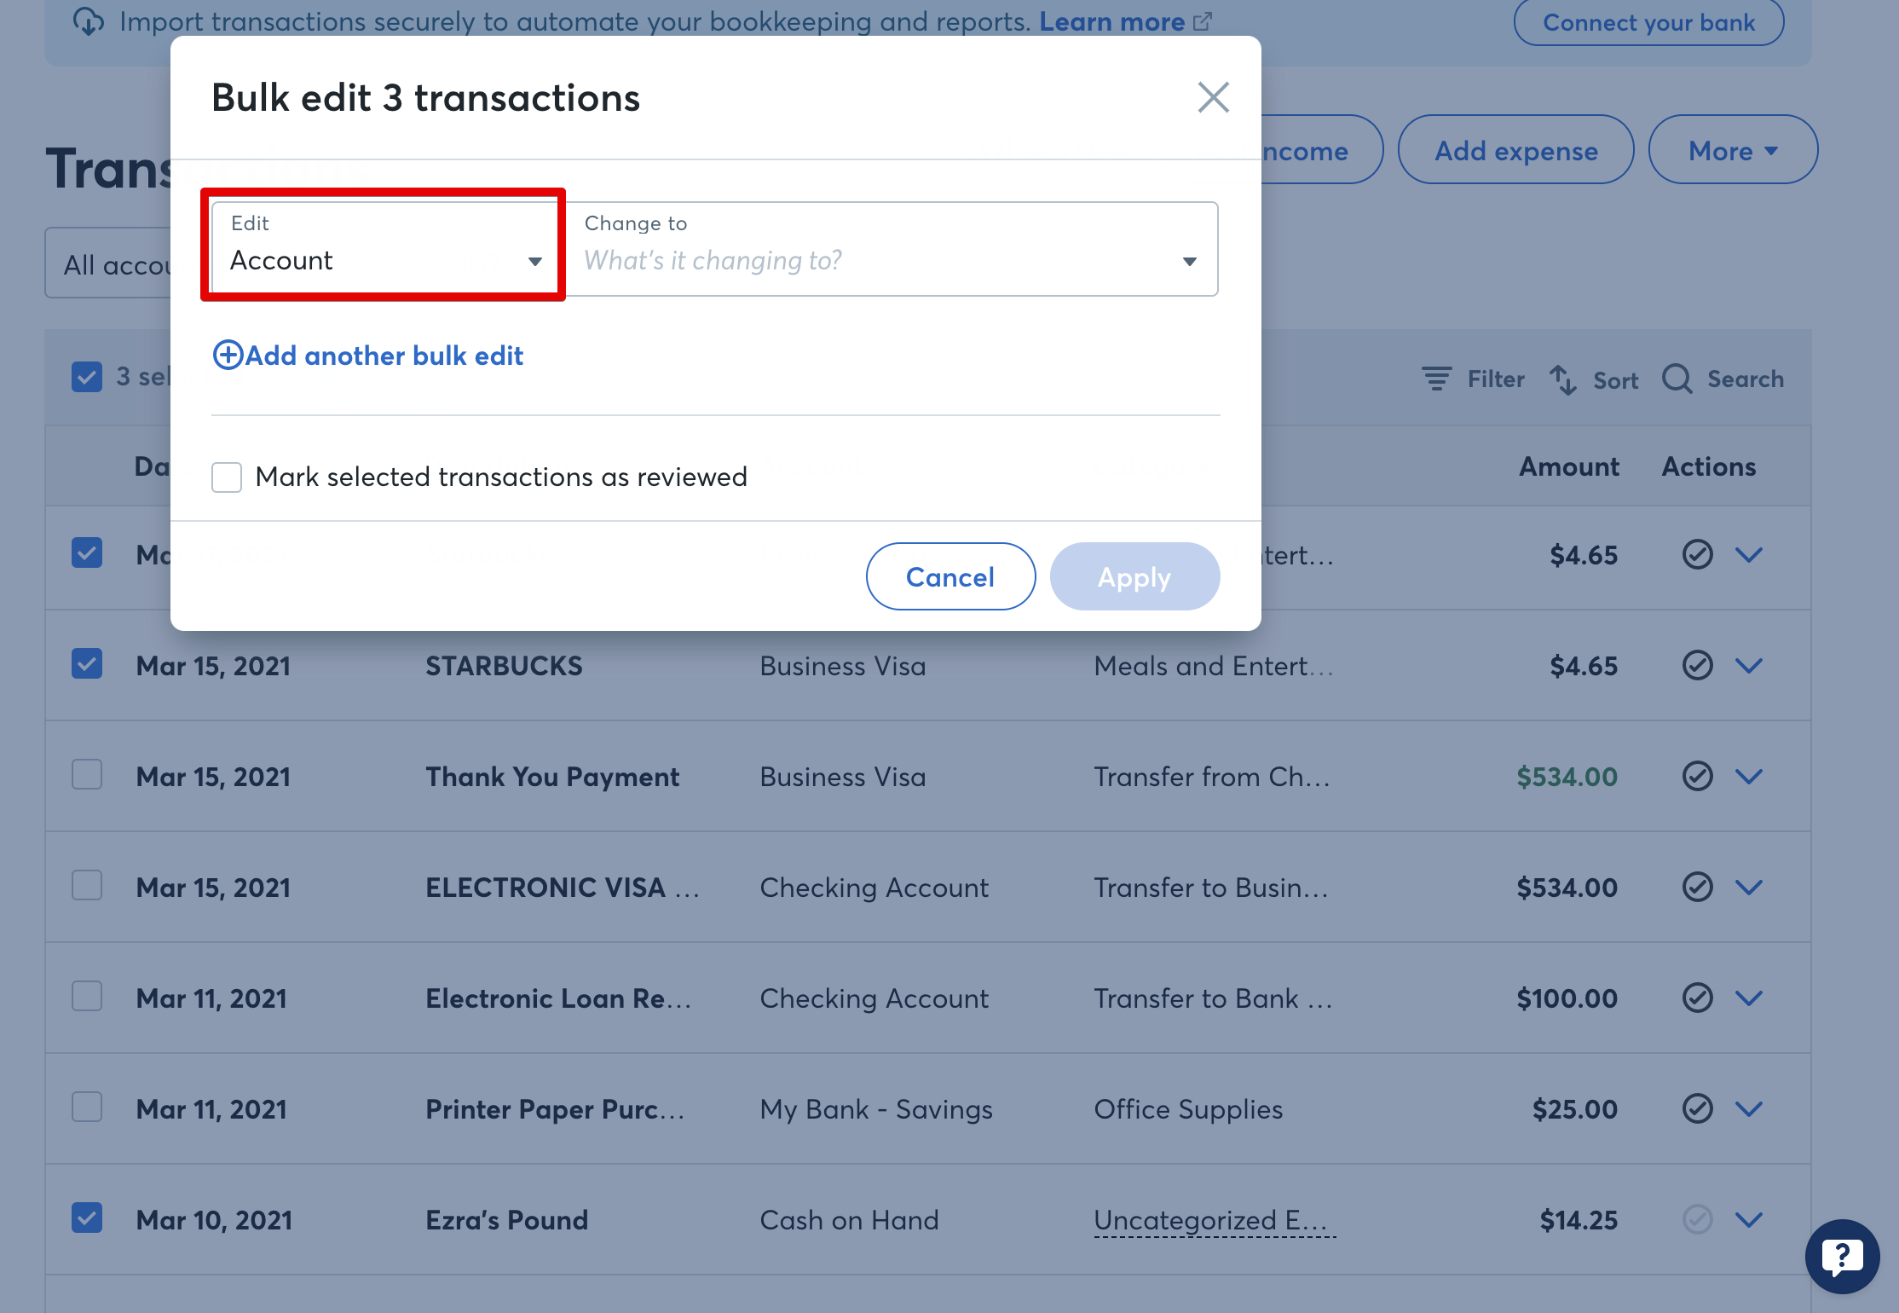The width and height of the screenshot is (1899, 1313).
Task: Click the help chat bubble icon
Action: 1842,1256
